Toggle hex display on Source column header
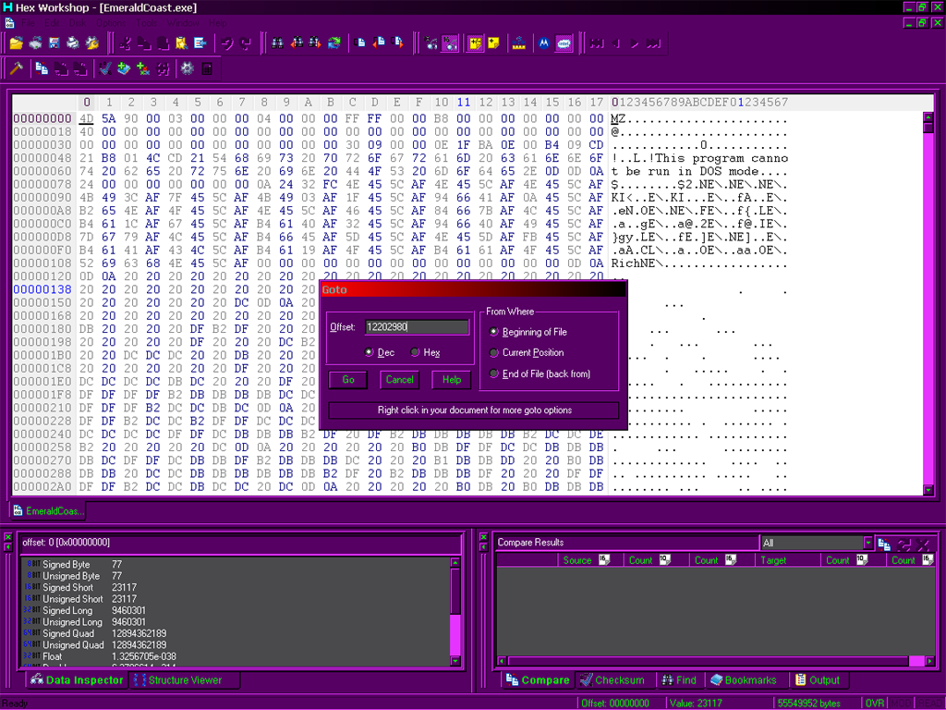The width and height of the screenshot is (946, 710). 604,559
